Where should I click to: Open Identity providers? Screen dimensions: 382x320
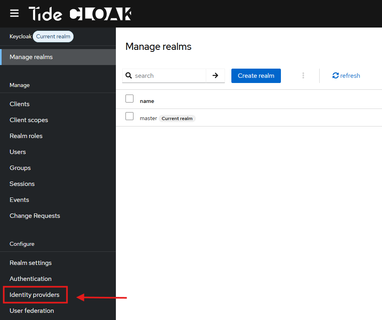(x=35, y=294)
